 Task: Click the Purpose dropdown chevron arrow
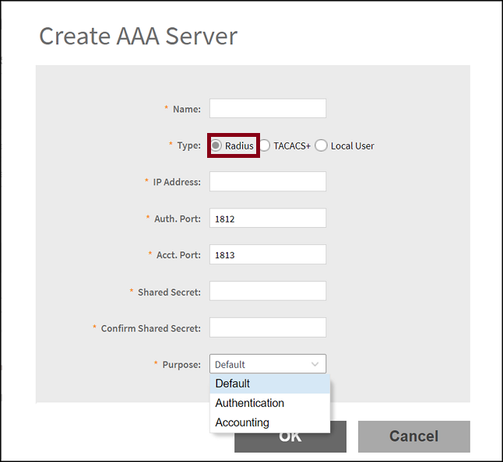tap(315, 364)
